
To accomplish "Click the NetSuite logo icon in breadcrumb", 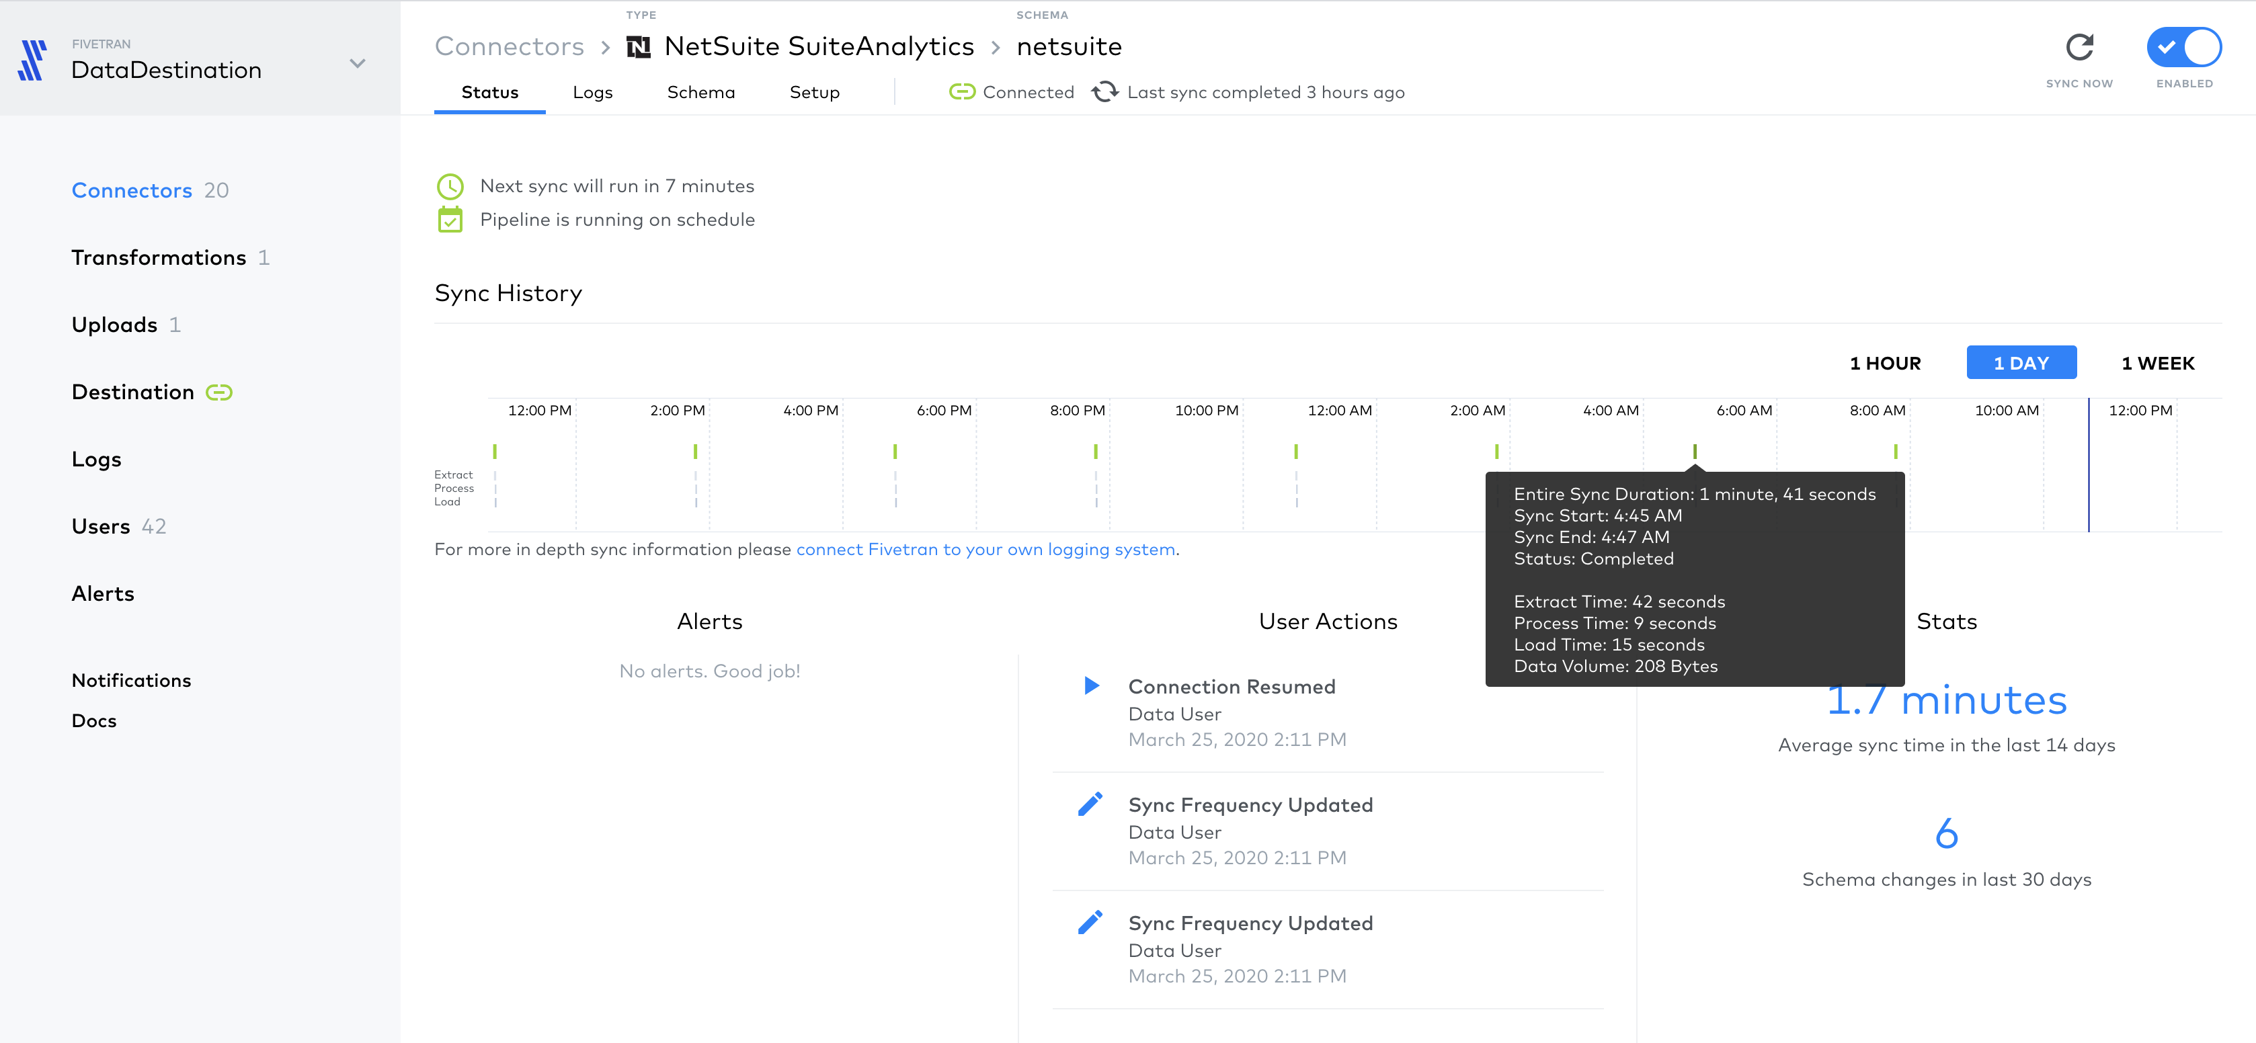I will click(639, 47).
